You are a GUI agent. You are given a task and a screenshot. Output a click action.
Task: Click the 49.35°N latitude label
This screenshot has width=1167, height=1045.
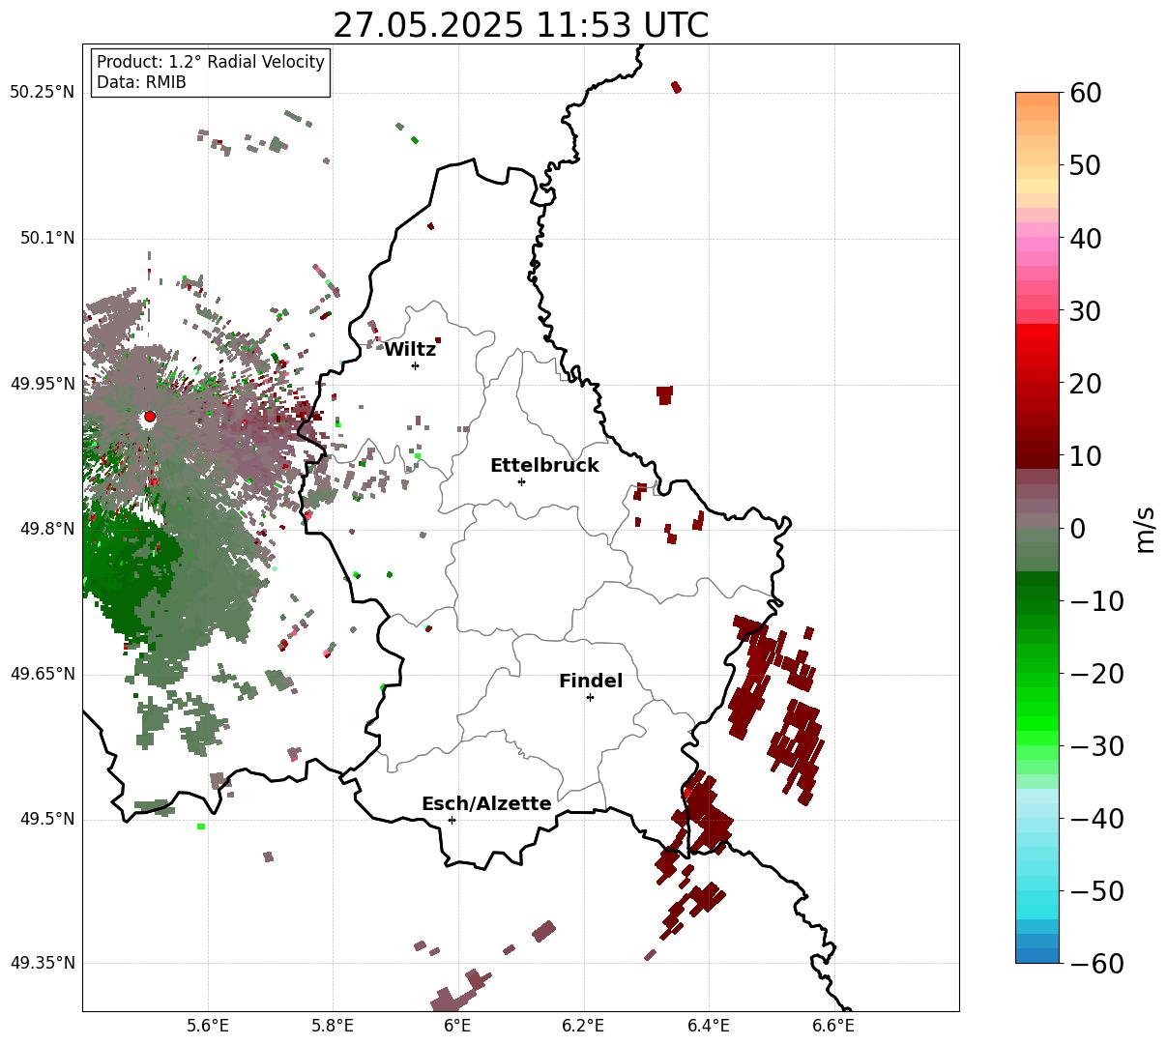pos(42,964)
